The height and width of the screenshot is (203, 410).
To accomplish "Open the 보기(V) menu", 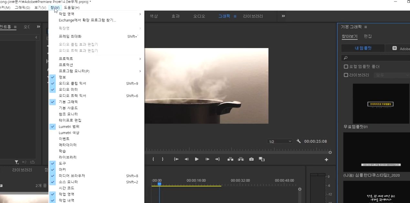I will click(x=40, y=7).
